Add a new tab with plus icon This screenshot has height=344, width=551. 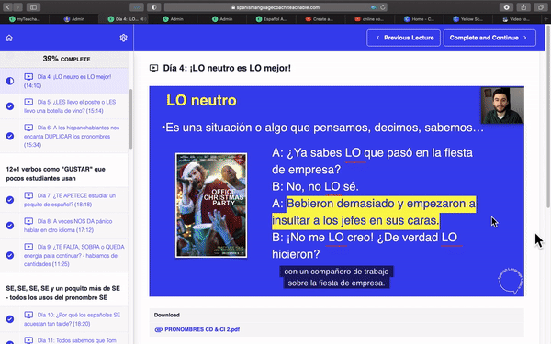coord(546,19)
